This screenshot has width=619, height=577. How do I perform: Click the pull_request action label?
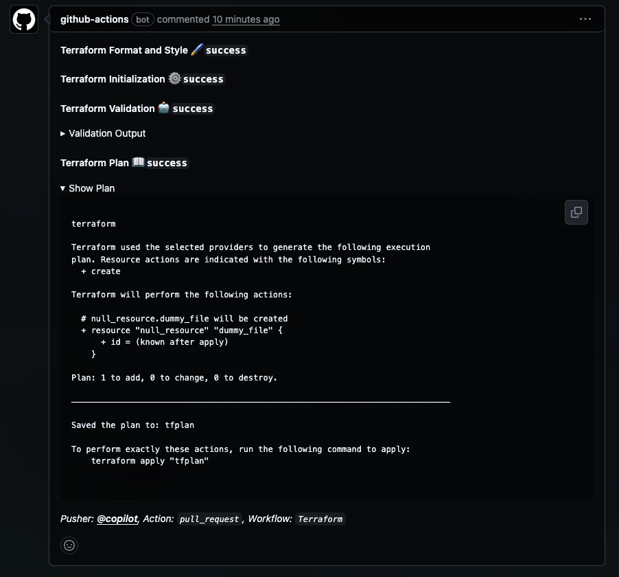coord(209,519)
